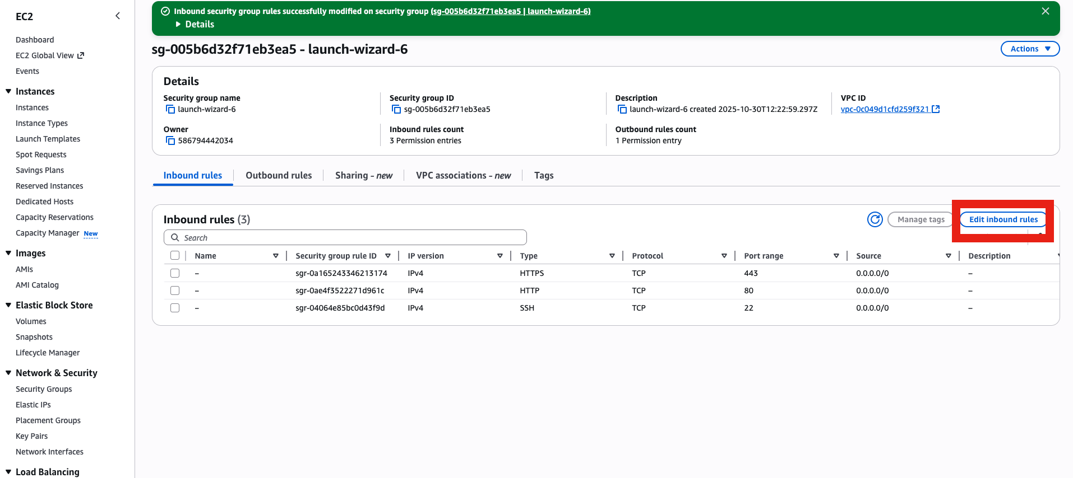Screen dimensions: 1073x478
Task: Sort by IP version column arrow
Action: (x=500, y=256)
